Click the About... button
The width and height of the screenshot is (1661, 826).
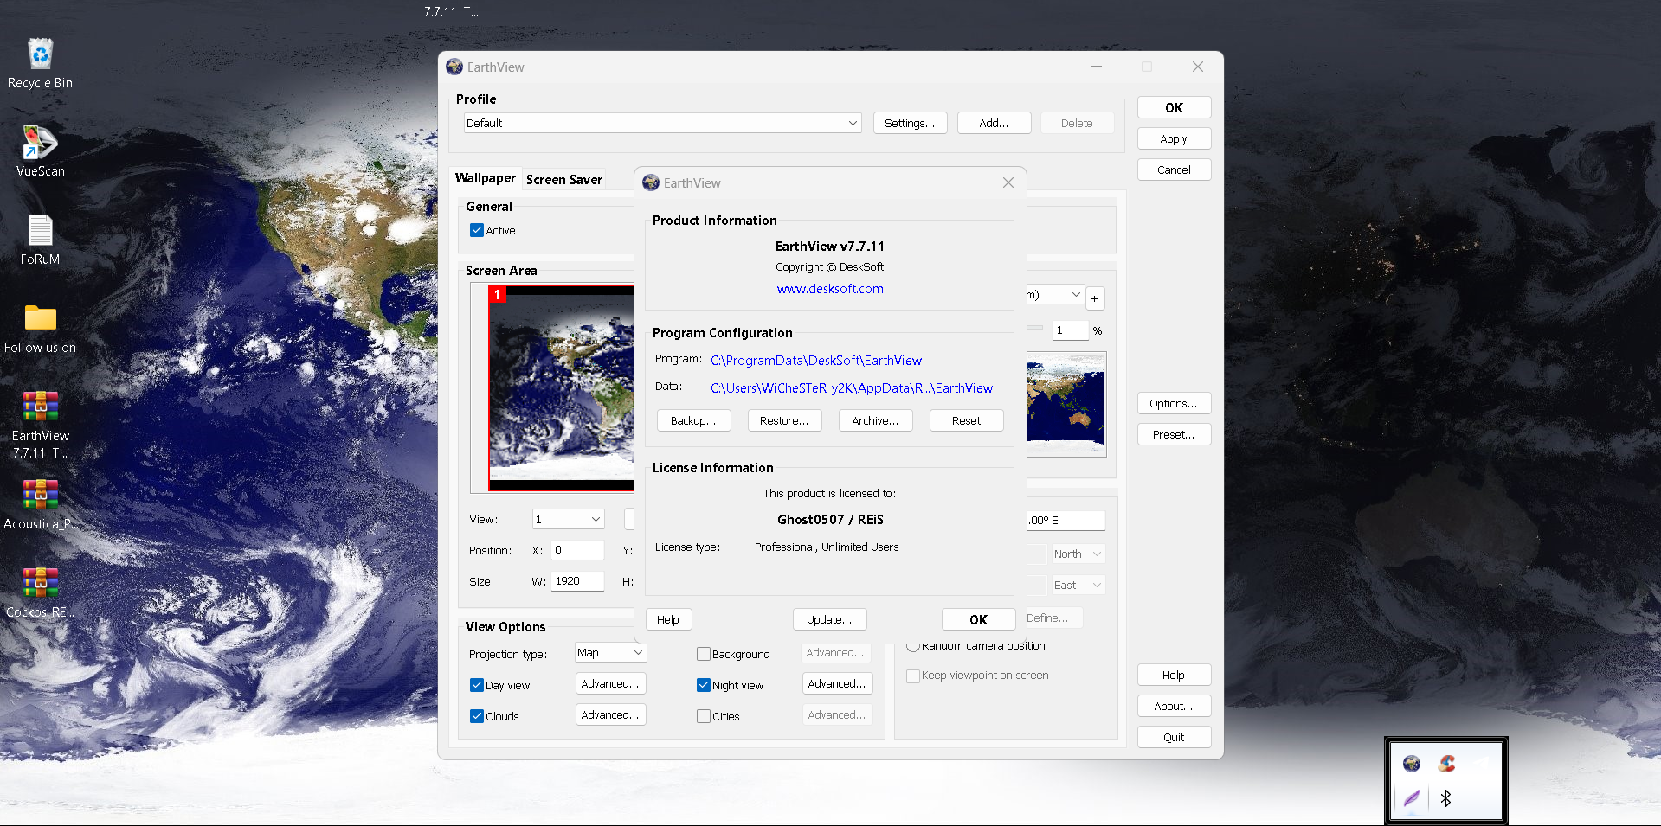coord(1174,706)
